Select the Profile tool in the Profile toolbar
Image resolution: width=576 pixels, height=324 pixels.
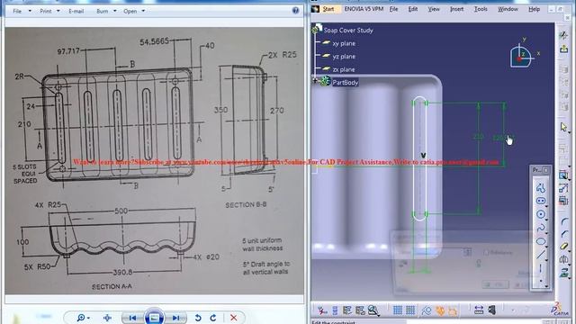(x=540, y=187)
